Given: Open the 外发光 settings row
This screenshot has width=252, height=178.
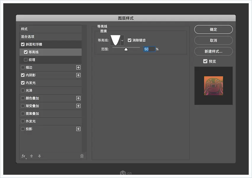Looking at the screenshot, I should coord(51,121).
